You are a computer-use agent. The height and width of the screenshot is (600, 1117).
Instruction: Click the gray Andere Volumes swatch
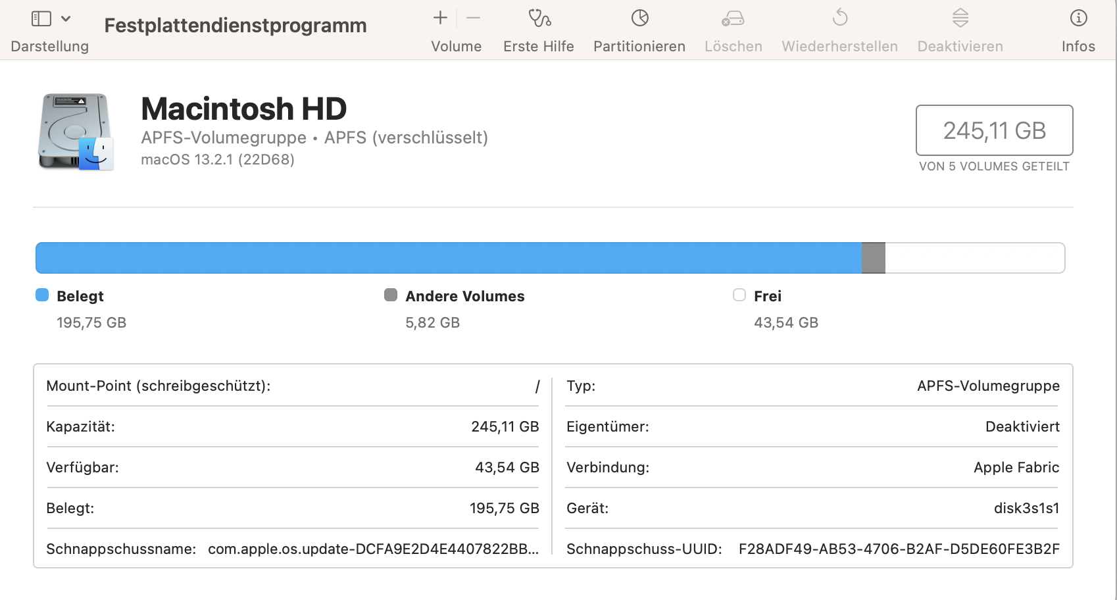pyautogui.click(x=391, y=295)
